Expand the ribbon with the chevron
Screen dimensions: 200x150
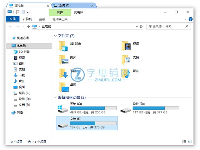tap(185, 19)
